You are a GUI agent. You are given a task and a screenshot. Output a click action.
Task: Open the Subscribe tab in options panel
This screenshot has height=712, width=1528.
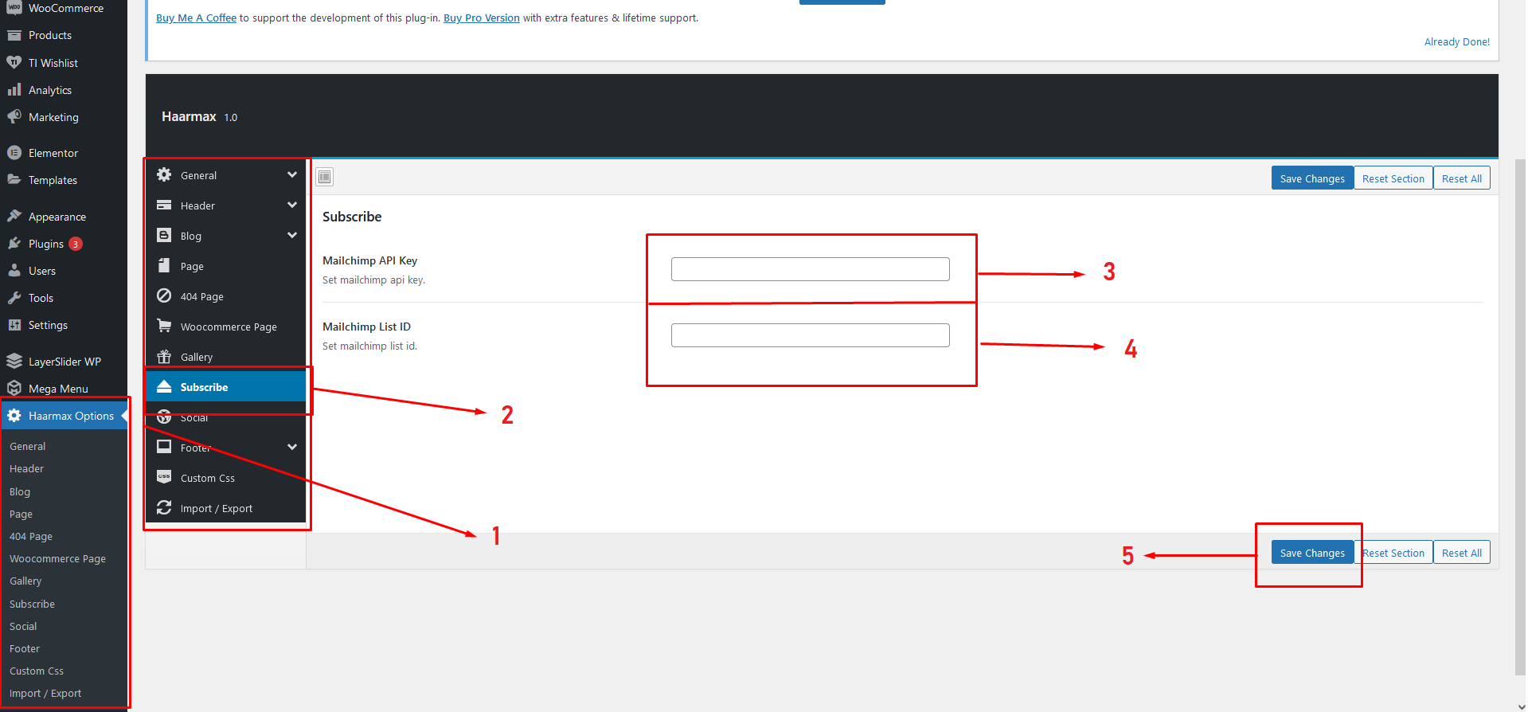pos(226,387)
